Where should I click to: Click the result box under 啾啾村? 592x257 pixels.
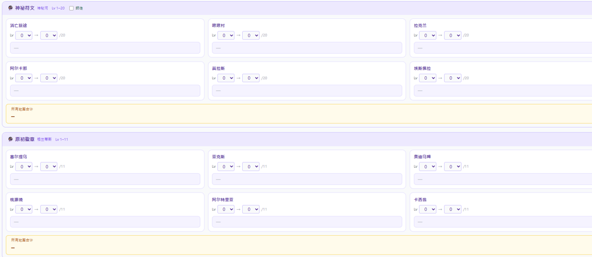click(307, 48)
